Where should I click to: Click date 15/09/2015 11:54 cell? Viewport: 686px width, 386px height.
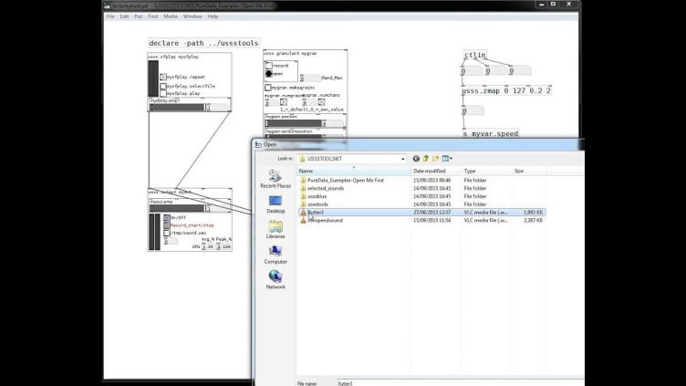click(431, 221)
